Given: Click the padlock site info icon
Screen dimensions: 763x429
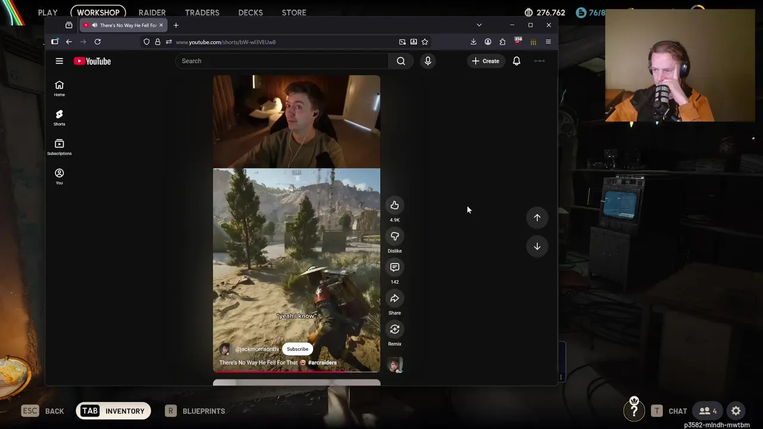Looking at the screenshot, I should [157, 42].
